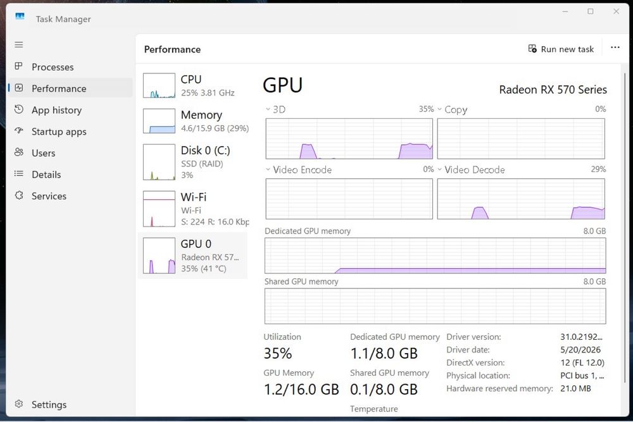Switch to App history page
This screenshot has width=633, height=422.
point(70,109)
